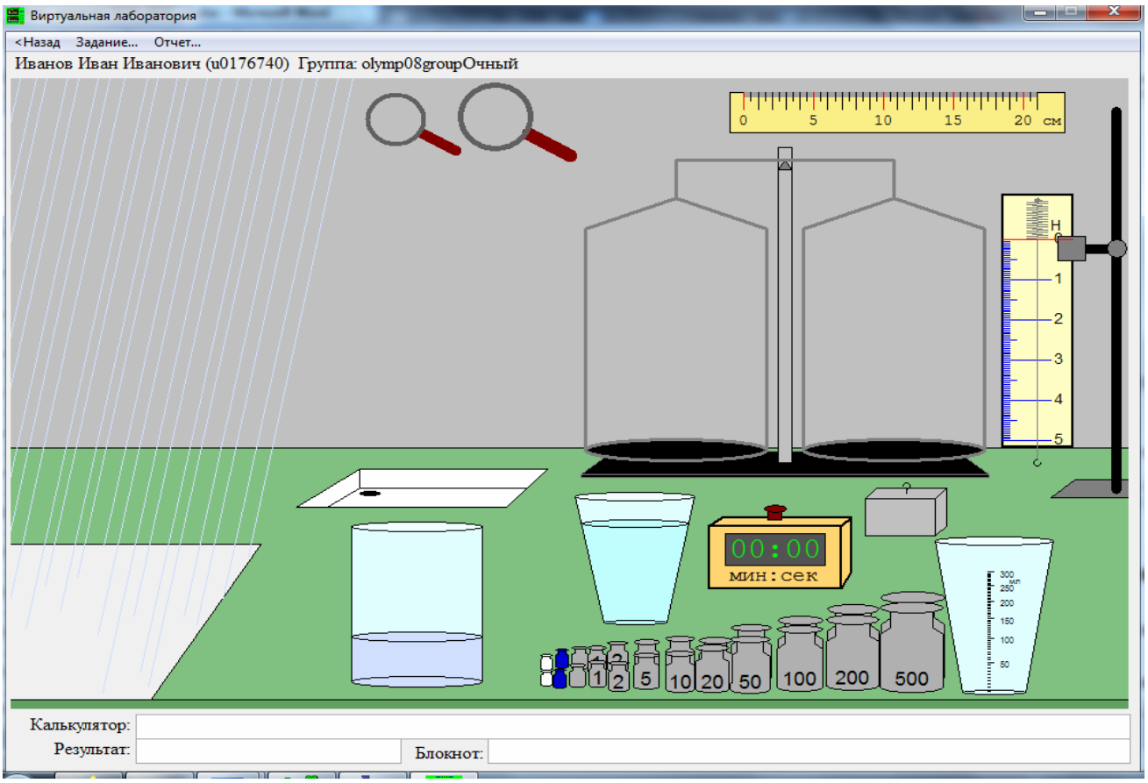Pick the 100 gram weight
Viewport: 1148px width, 783px height.
[800, 654]
